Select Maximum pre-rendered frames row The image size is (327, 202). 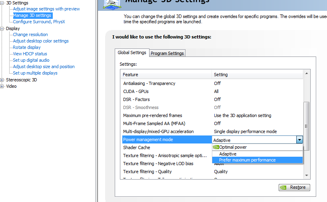[213, 115]
